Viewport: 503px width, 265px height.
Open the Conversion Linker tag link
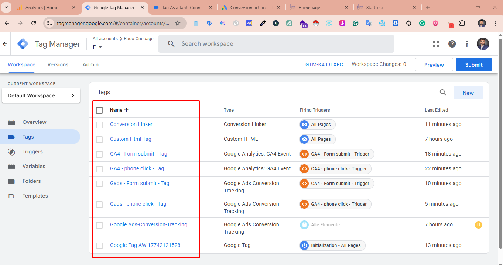click(x=131, y=124)
